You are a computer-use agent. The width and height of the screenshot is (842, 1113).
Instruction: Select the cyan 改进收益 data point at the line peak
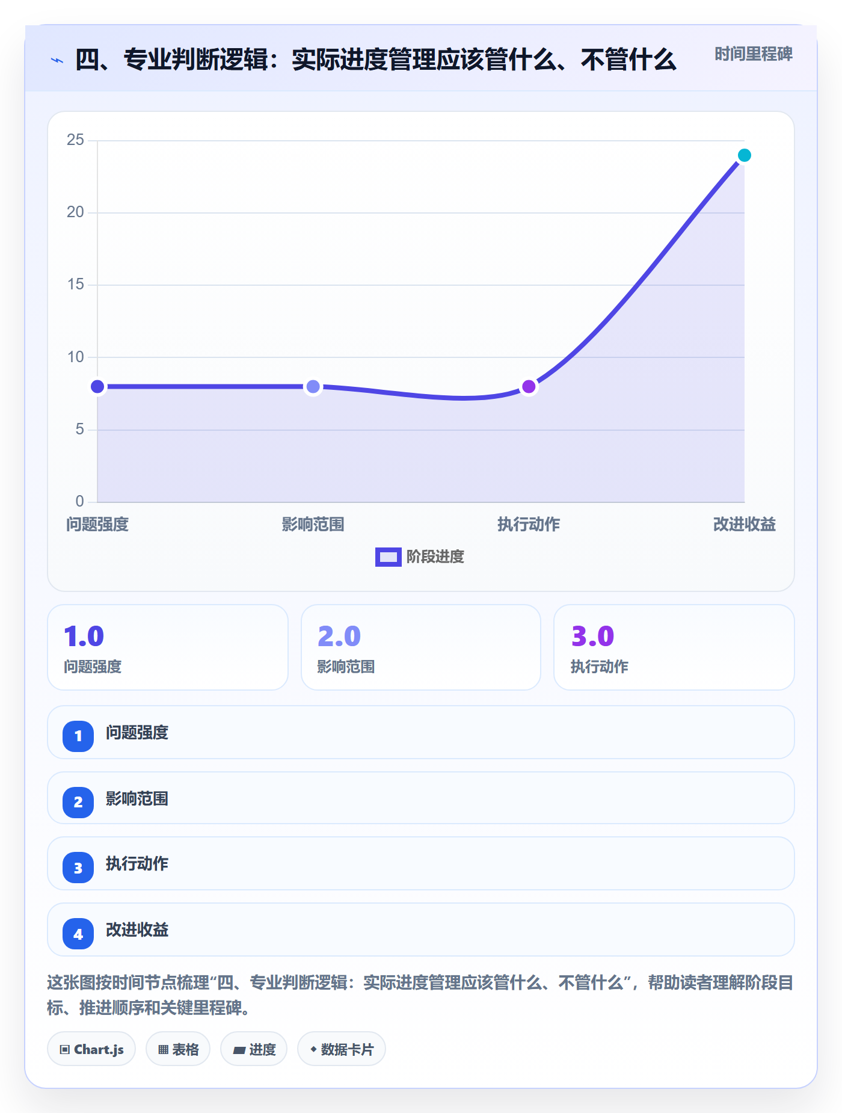[x=744, y=155]
